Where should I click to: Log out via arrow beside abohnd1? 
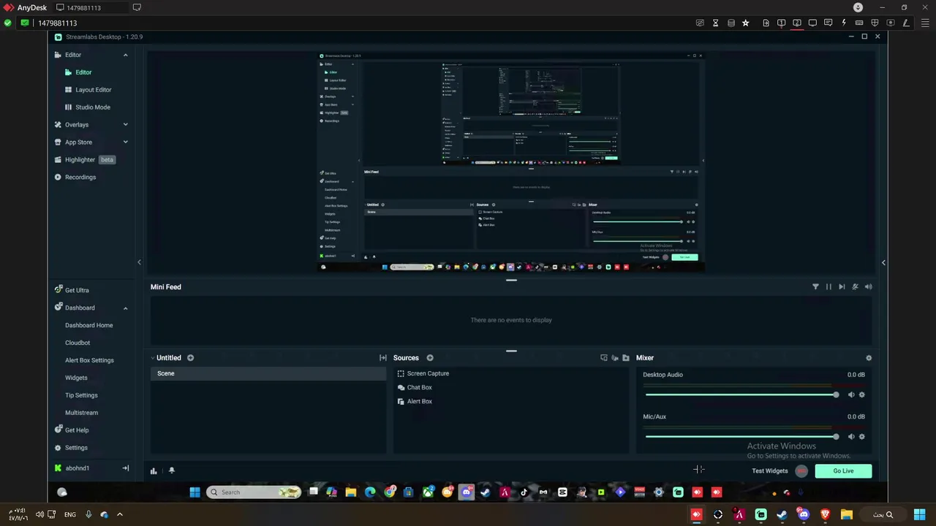click(x=125, y=468)
